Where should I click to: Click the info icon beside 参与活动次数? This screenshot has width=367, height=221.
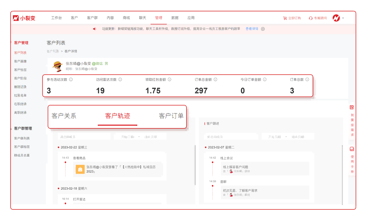71,79
